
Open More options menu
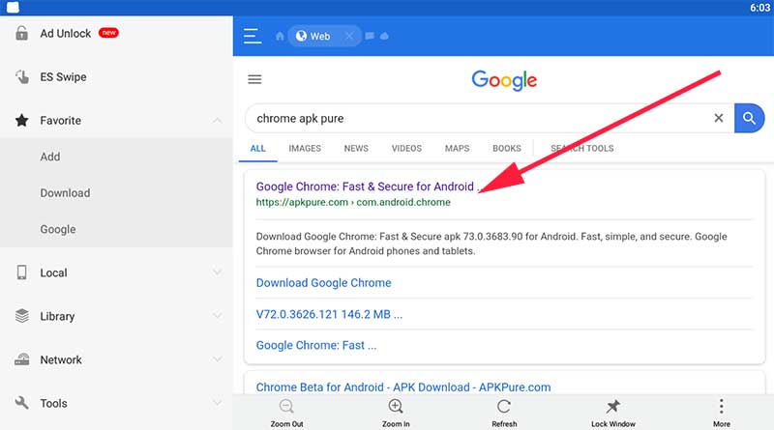coord(721,413)
